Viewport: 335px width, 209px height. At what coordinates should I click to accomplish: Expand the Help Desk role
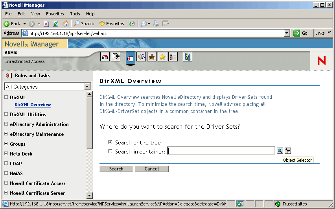(x=6, y=154)
